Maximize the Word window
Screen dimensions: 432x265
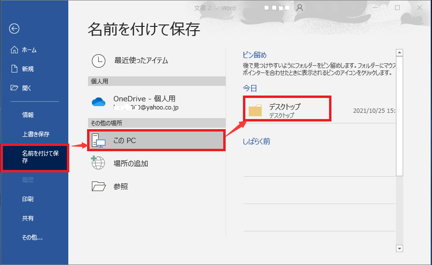coord(397,8)
